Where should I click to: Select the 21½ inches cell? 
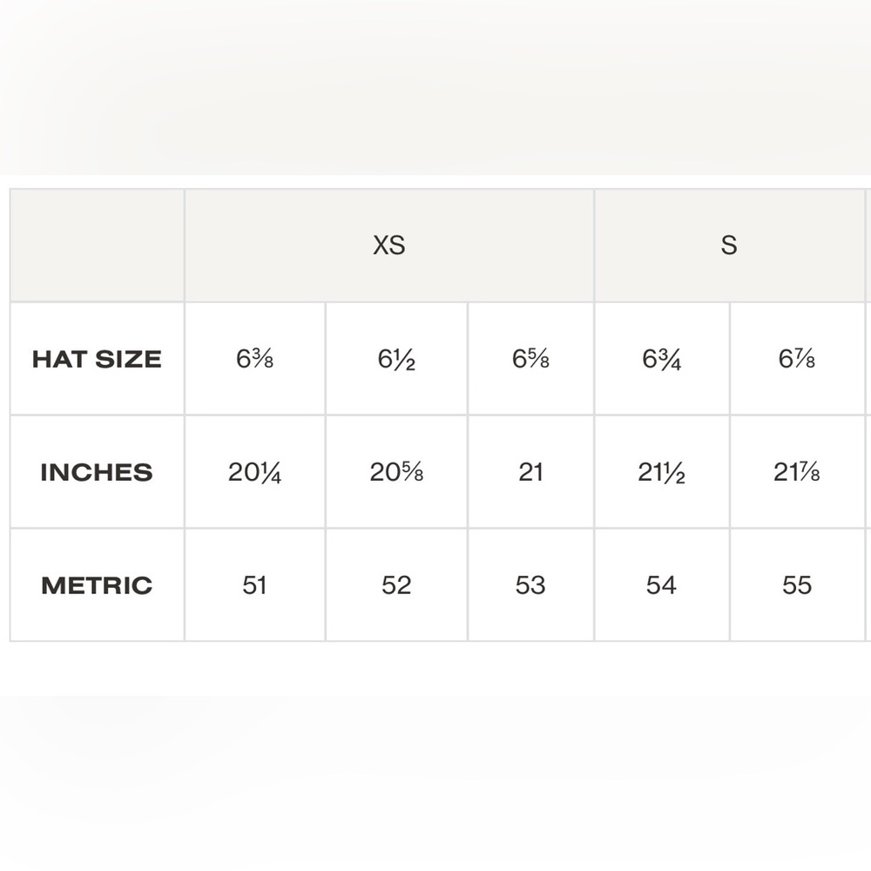(662, 472)
